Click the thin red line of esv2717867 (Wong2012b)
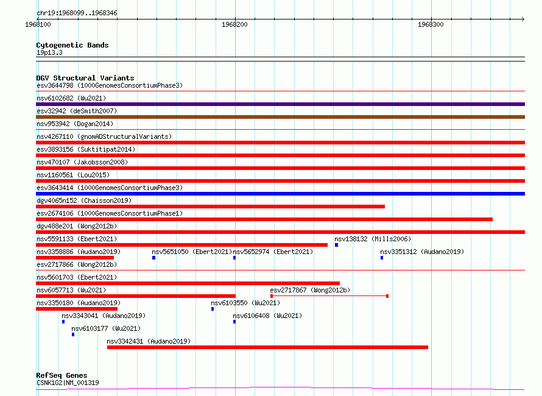 coord(329,296)
